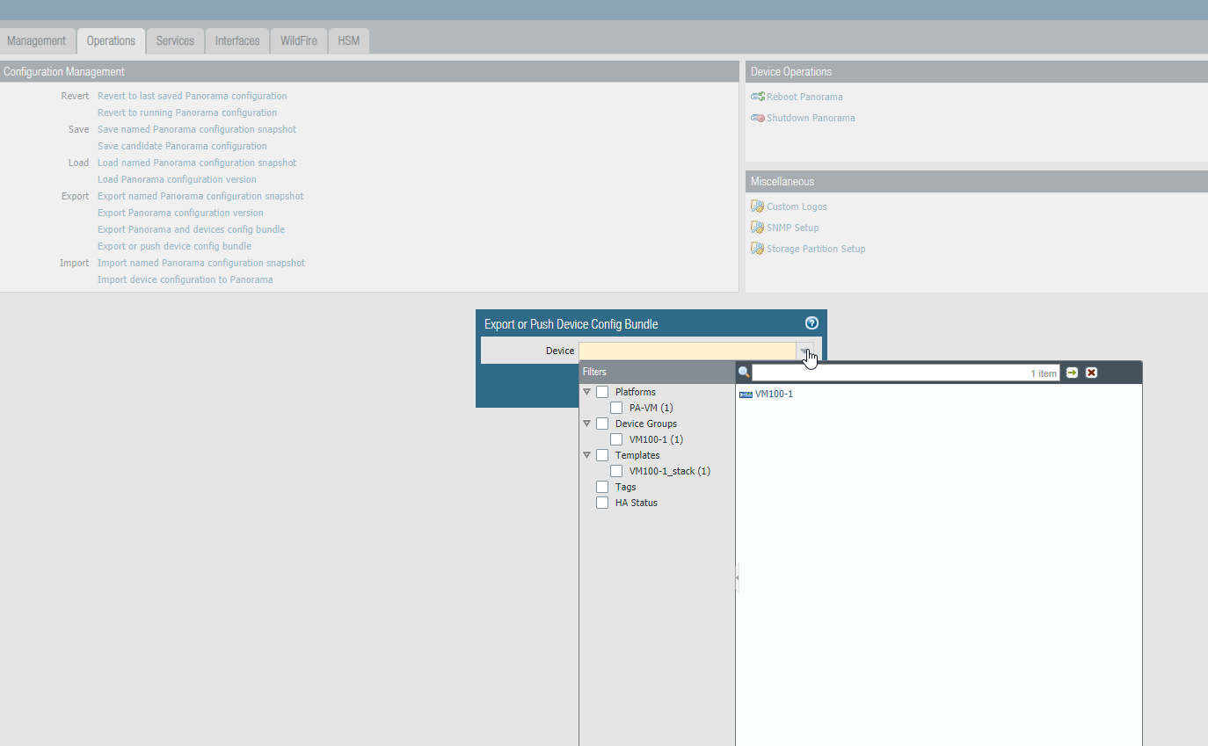Open the WildFire tab
This screenshot has width=1208, height=746.
tap(299, 41)
